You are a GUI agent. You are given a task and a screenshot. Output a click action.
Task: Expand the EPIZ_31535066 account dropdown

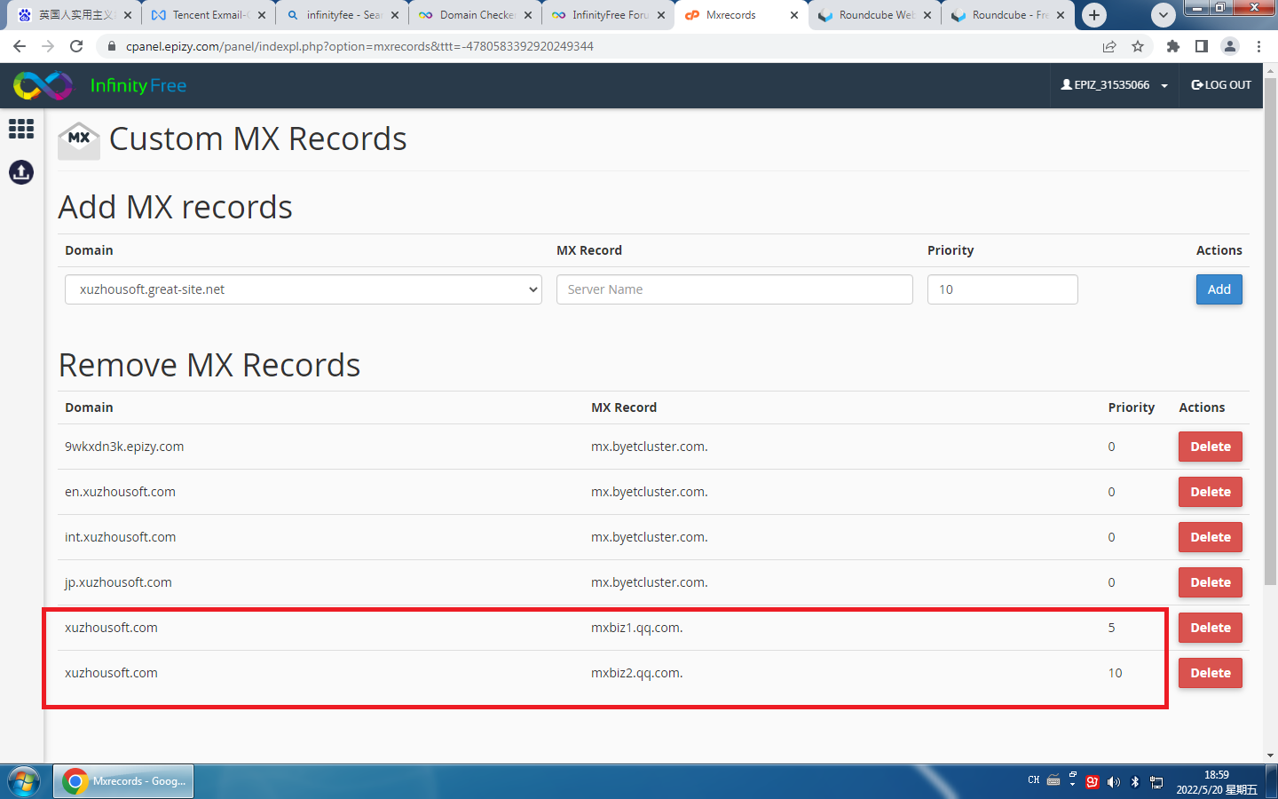pos(1164,84)
